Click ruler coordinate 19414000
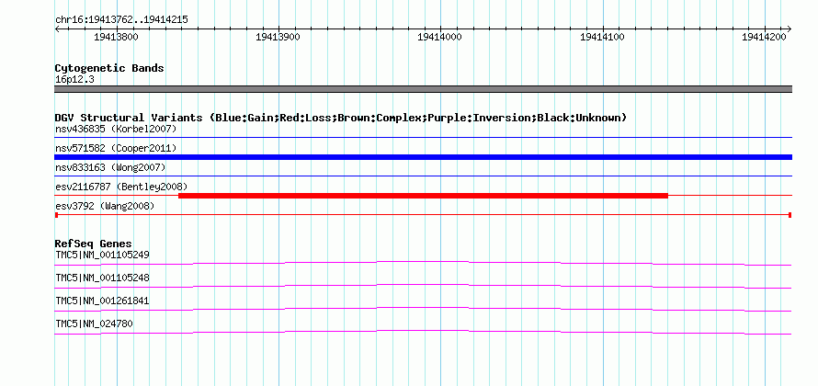 (439, 38)
